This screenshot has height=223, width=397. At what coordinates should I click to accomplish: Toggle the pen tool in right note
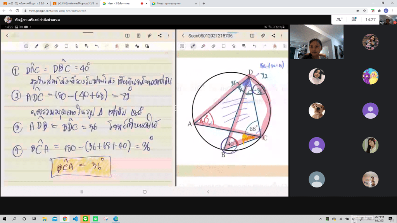coord(193,46)
